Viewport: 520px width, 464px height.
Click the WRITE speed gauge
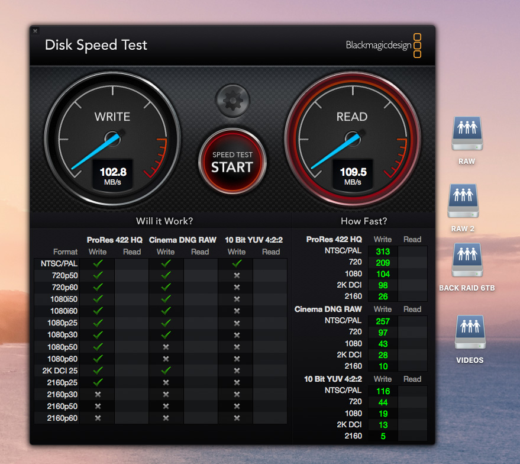(x=112, y=139)
